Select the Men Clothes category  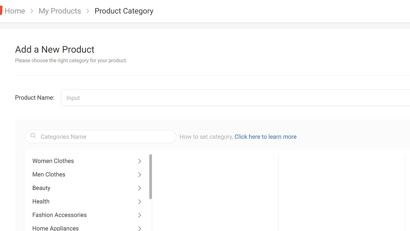tap(49, 175)
